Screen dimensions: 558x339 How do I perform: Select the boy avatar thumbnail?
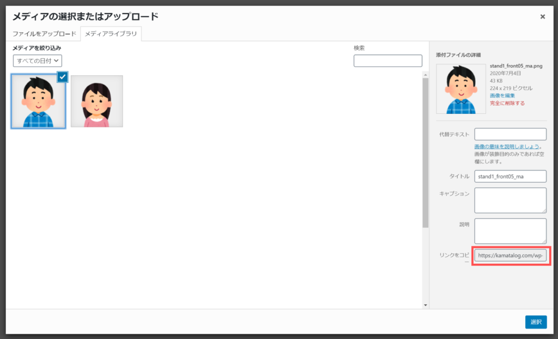(39, 101)
